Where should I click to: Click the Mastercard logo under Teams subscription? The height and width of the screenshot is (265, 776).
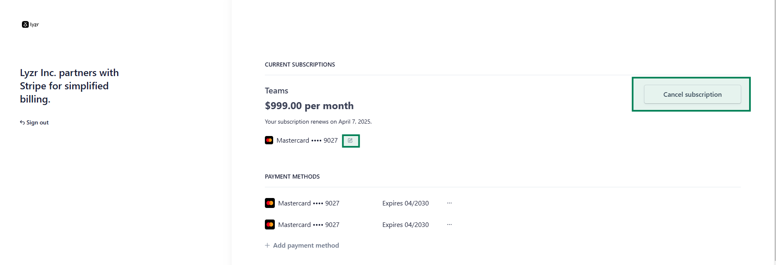[x=269, y=140]
